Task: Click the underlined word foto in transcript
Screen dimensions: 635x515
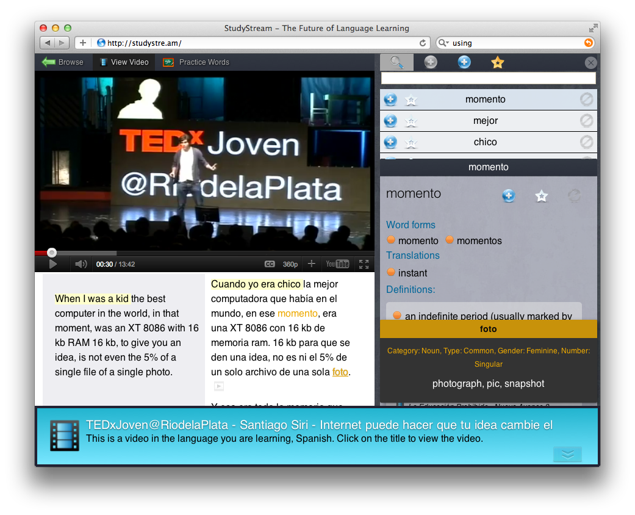Action: pos(340,372)
